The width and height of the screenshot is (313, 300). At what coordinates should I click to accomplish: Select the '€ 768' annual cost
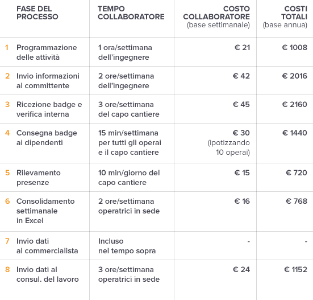(297, 201)
